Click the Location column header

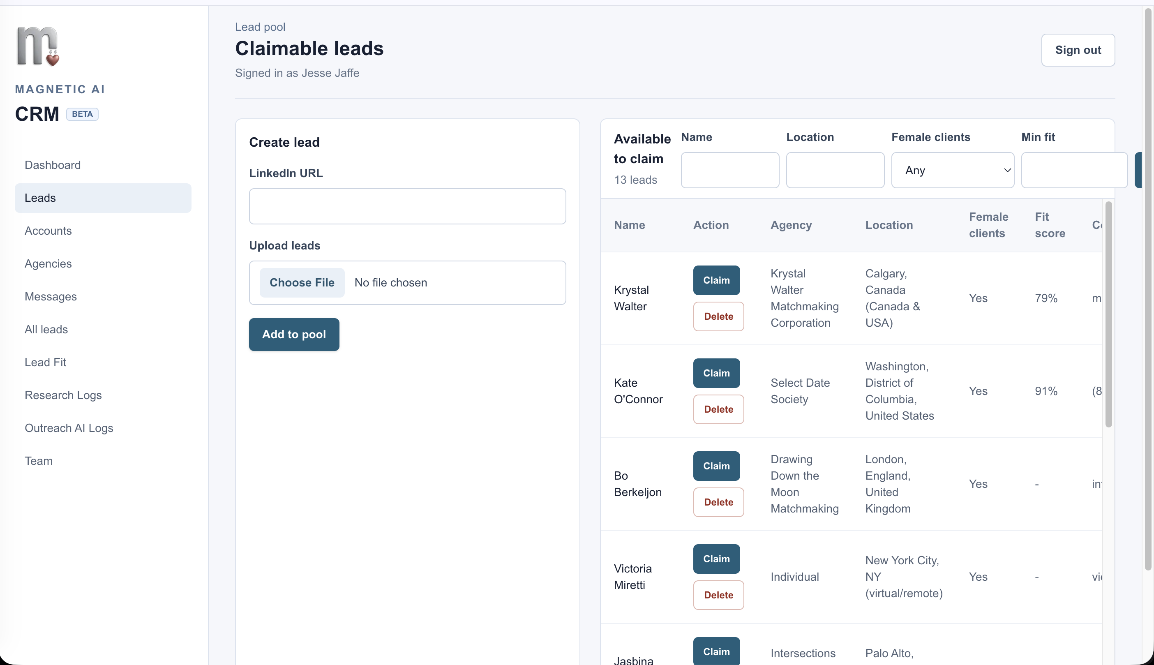point(889,225)
